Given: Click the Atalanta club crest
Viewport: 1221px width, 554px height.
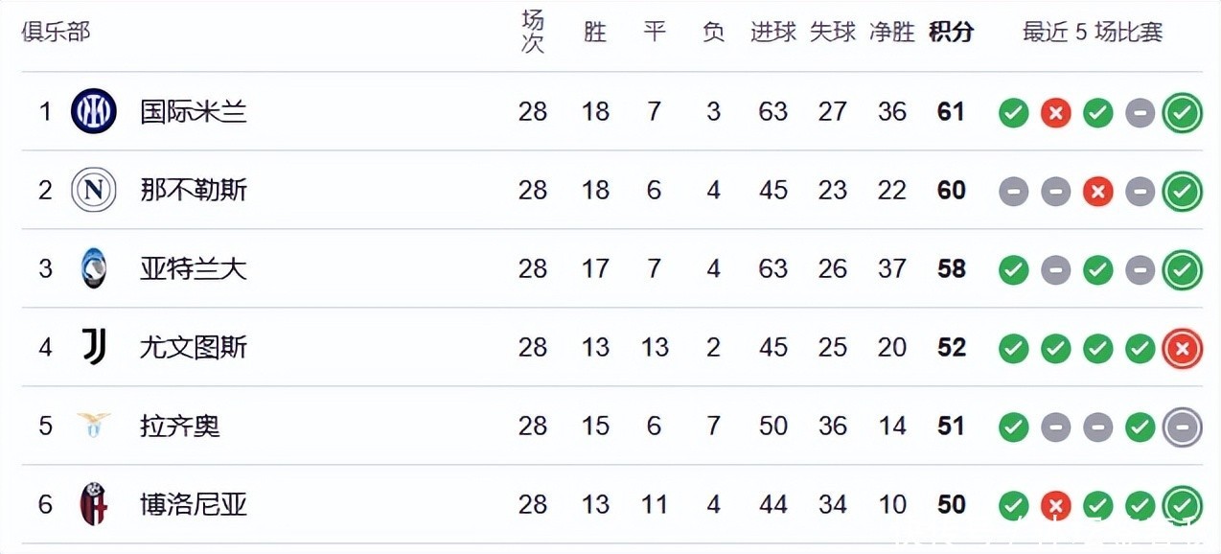Looking at the screenshot, I should [x=94, y=268].
